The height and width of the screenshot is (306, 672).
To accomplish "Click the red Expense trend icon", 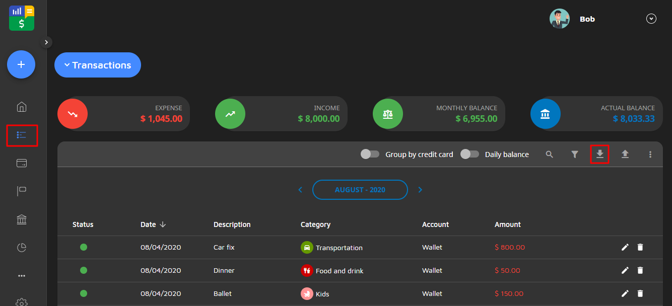I will 73,114.
